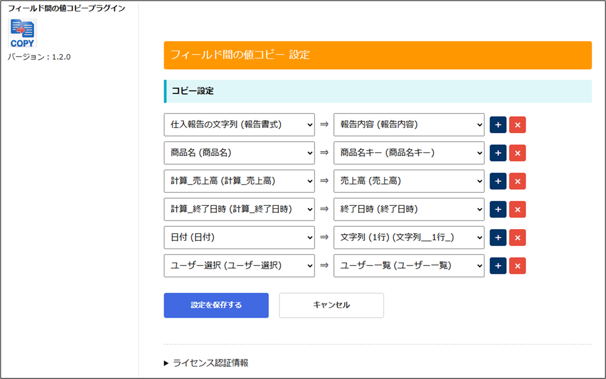The image size is (606, 379).
Task: Delete the 報告内容 copy row
Action: point(517,125)
